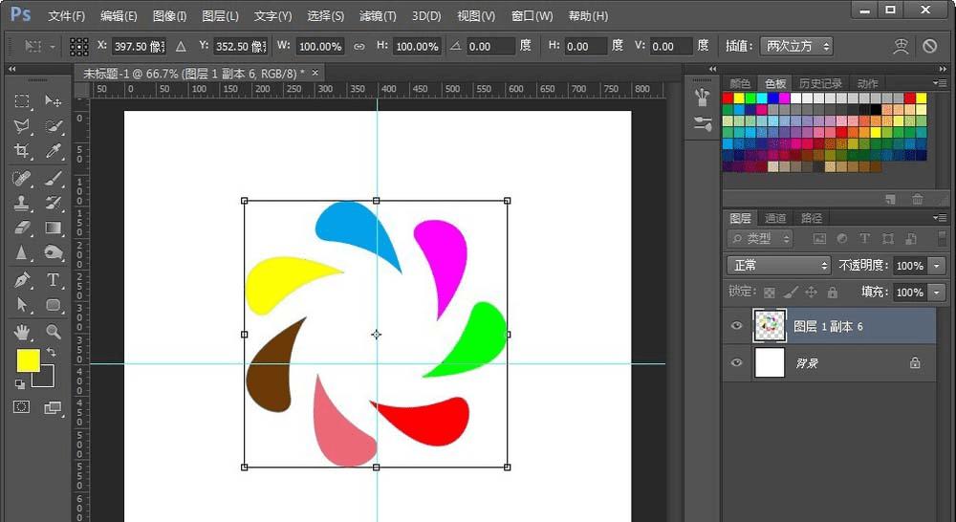The width and height of the screenshot is (956, 522).
Task: Switch to the 通道 tab
Action: (775, 218)
